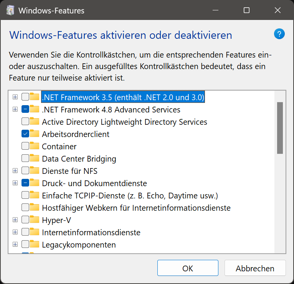Select Hostfähiger Webkern für Internetinformationsdienste entry

(136, 208)
